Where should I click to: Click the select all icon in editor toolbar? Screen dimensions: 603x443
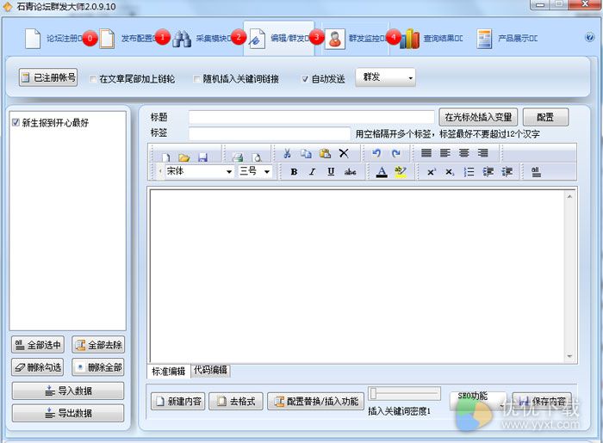536,172
